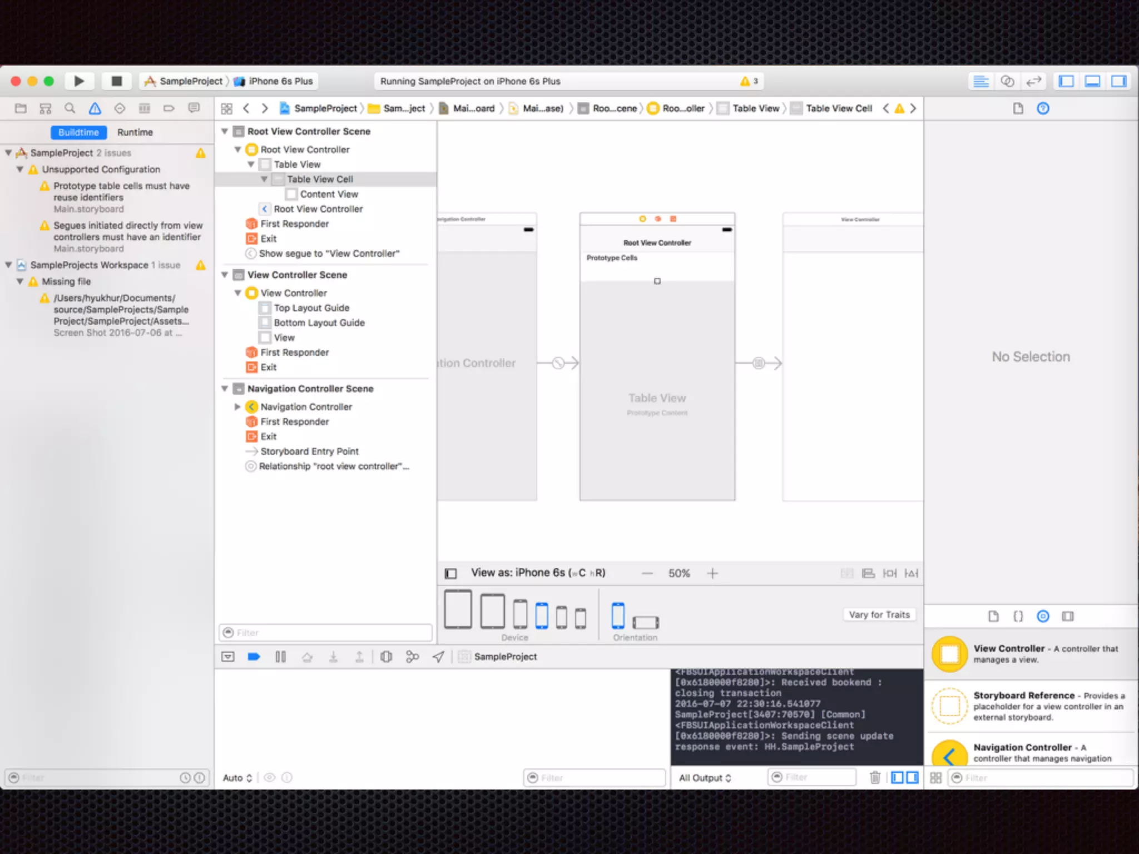This screenshot has width=1139, height=854.
Task: Click the Simulate Location arrow icon
Action: coord(438,657)
